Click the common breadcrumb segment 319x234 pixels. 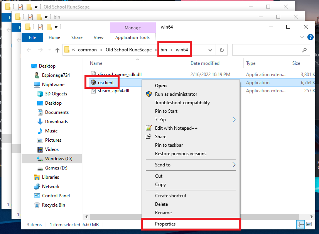pyautogui.click(x=87, y=50)
